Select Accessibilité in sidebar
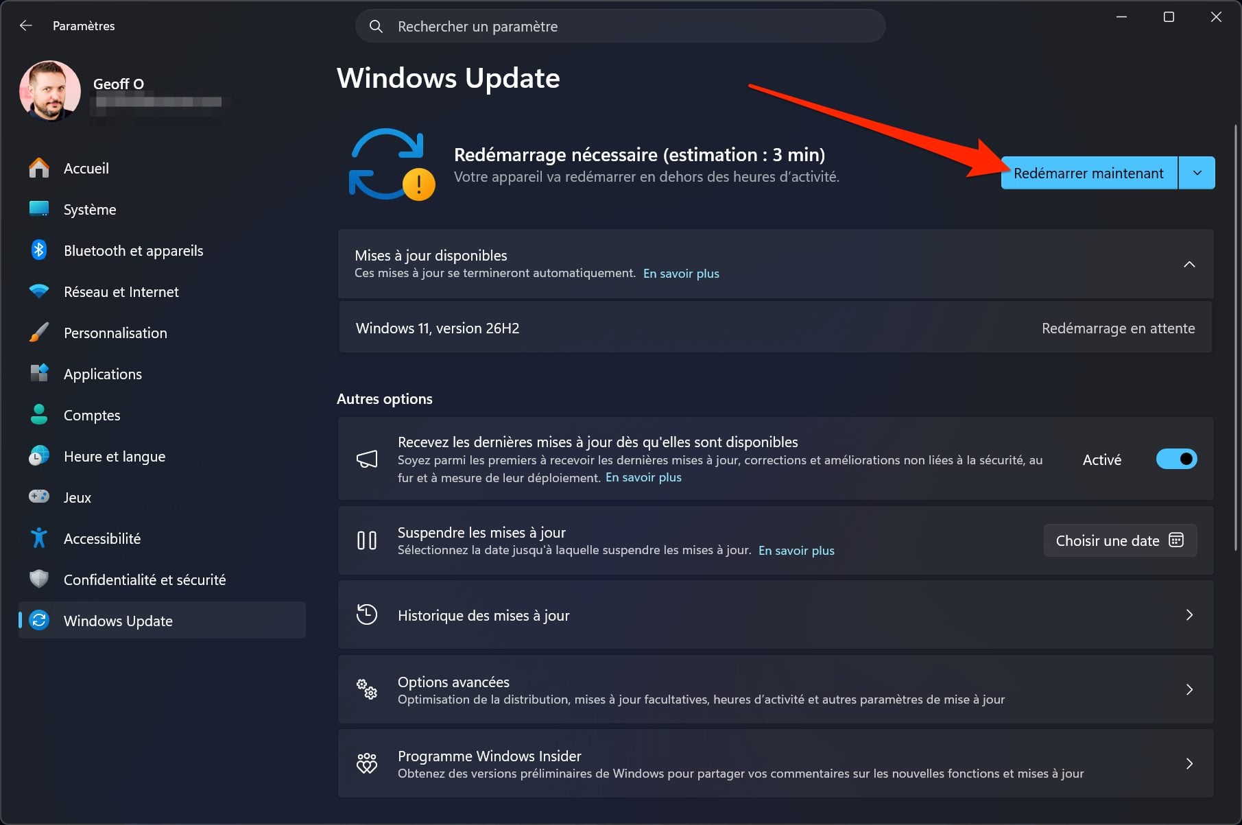Viewport: 1242px width, 825px height. [162, 538]
